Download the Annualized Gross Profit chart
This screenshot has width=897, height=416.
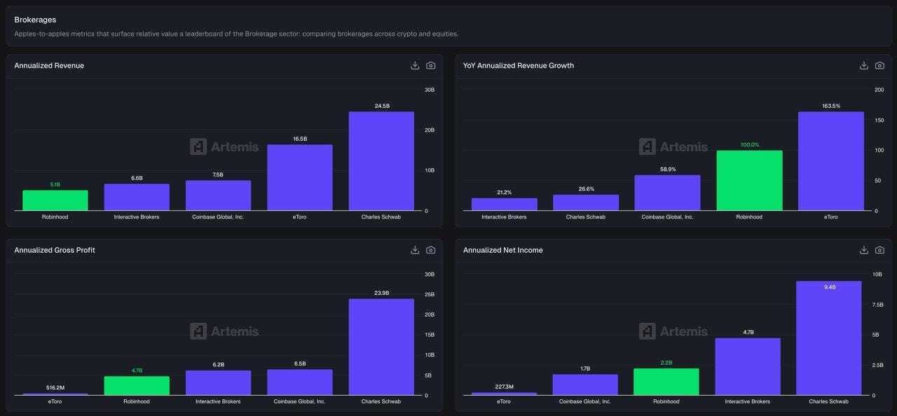click(415, 250)
